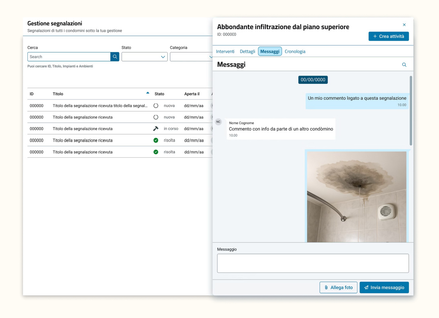The image size is (439, 318).
Task: Switch to the Dettagli tab
Action: pyautogui.click(x=247, y=51)
